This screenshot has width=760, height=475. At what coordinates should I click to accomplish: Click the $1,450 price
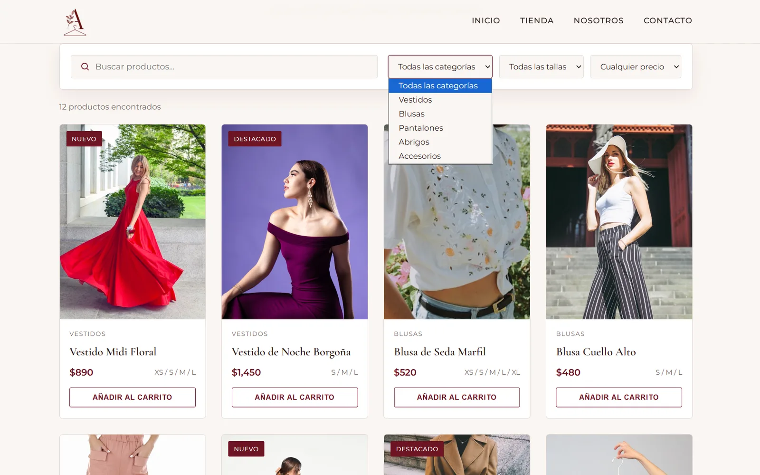pos(246,372)
